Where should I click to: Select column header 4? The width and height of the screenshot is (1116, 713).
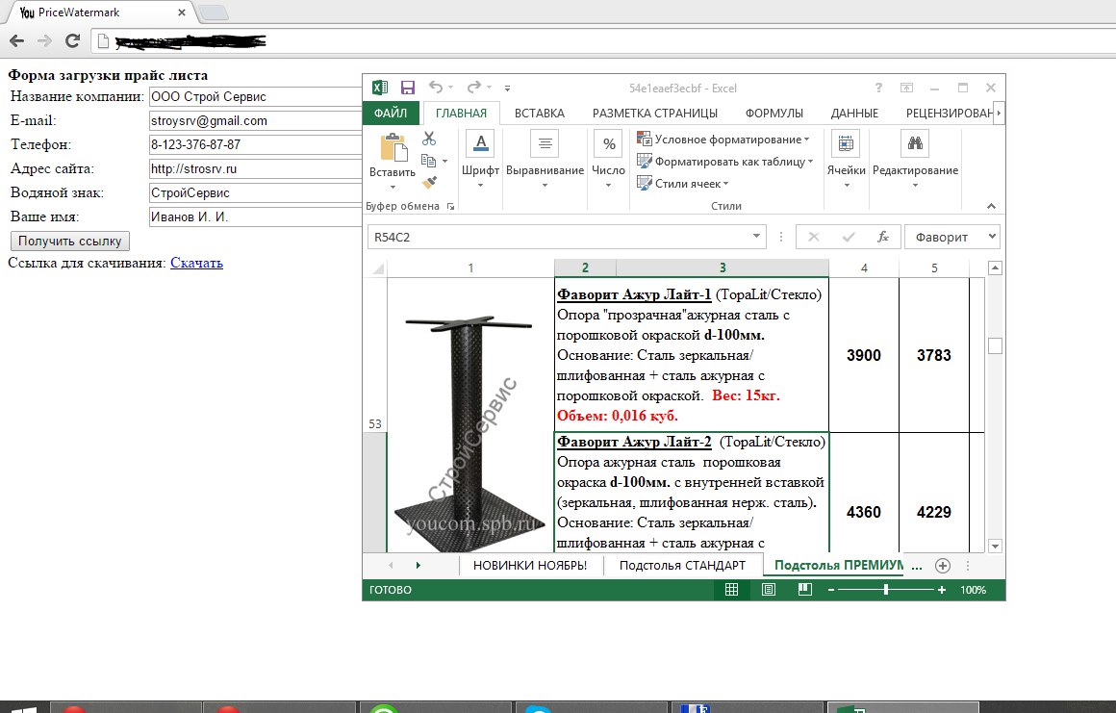864,268
